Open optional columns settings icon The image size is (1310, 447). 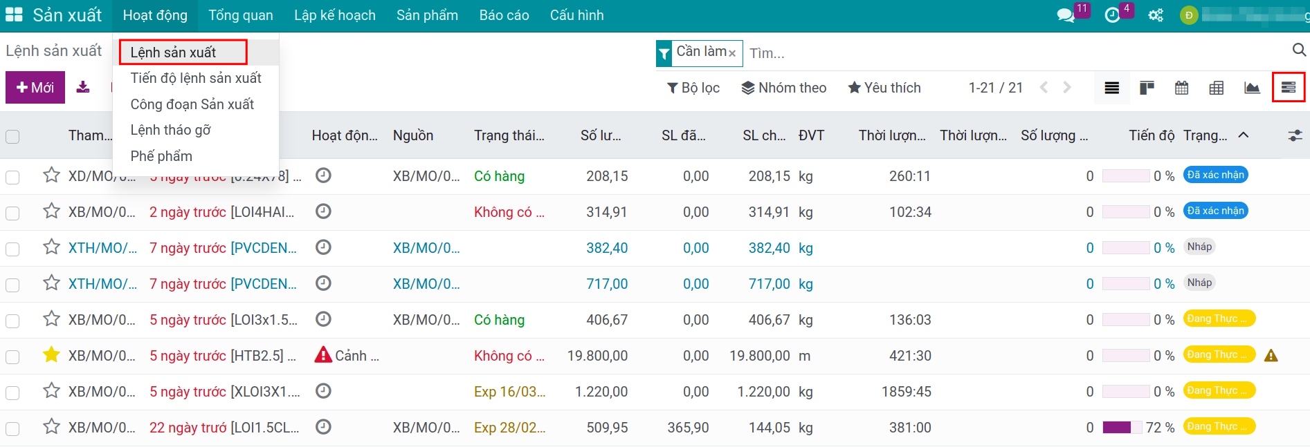[1295, 136]
